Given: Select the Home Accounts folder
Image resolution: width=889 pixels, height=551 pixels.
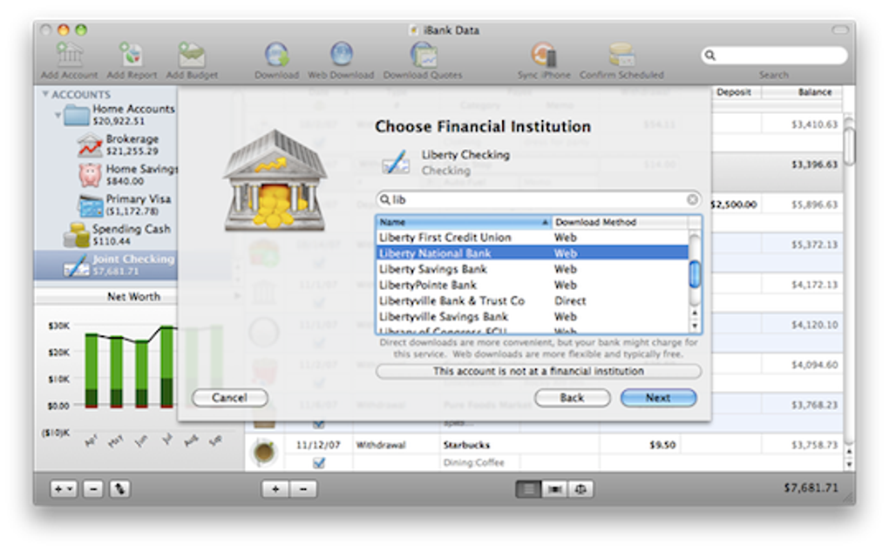Looking at the screenshot, I should pyautogui.click(x=119, y=114).
